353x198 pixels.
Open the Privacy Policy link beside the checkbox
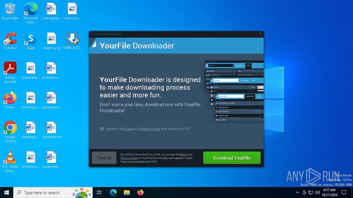(x=150, y=129)
